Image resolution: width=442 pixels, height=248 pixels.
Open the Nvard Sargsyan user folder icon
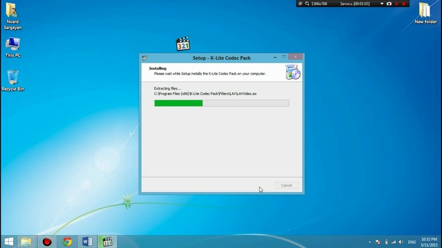[x=12, y=16]
